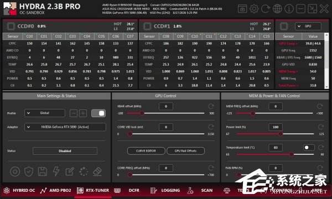Image resolution: width=332 pixels, height=199 pixels.
Task: Switch to the HYBRID OC tab
Action: [x=19, y=190]
